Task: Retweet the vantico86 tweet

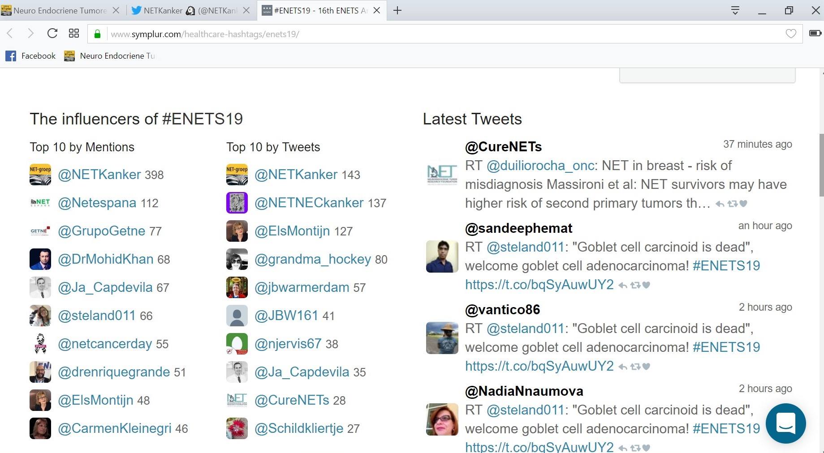Action: tap(635, 367)
